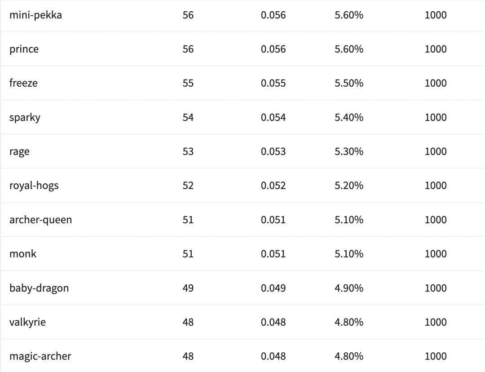The height and width of the screenshot is (372, 485).
Task: Select the royal-hogs name cell
Action: click(x=34, y=186)
